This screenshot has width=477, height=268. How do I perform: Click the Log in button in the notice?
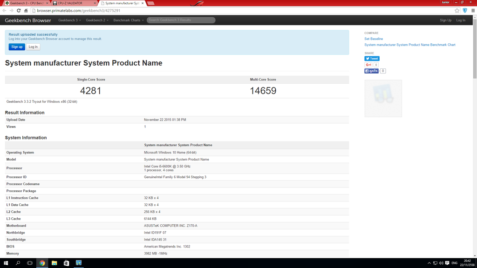tap(33, 47)
